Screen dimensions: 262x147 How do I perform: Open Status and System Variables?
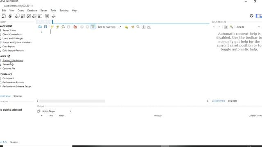click(x=17, y=42)
